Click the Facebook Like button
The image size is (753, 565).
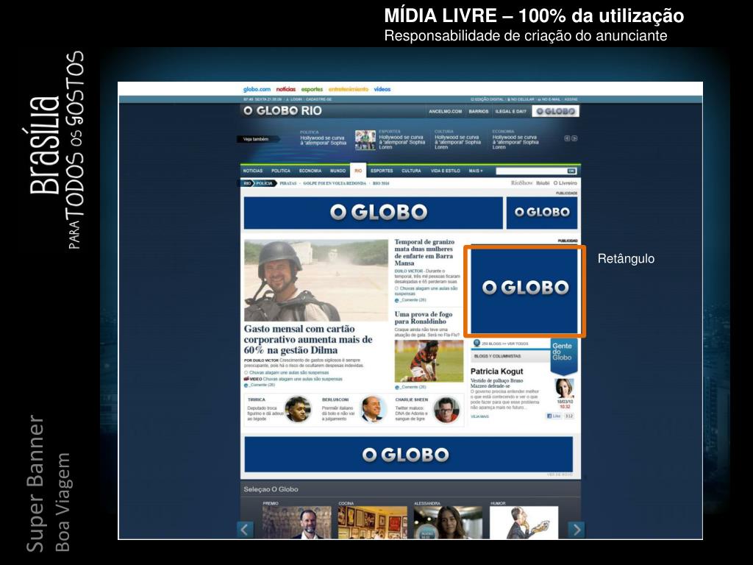(x=554, y=416)
